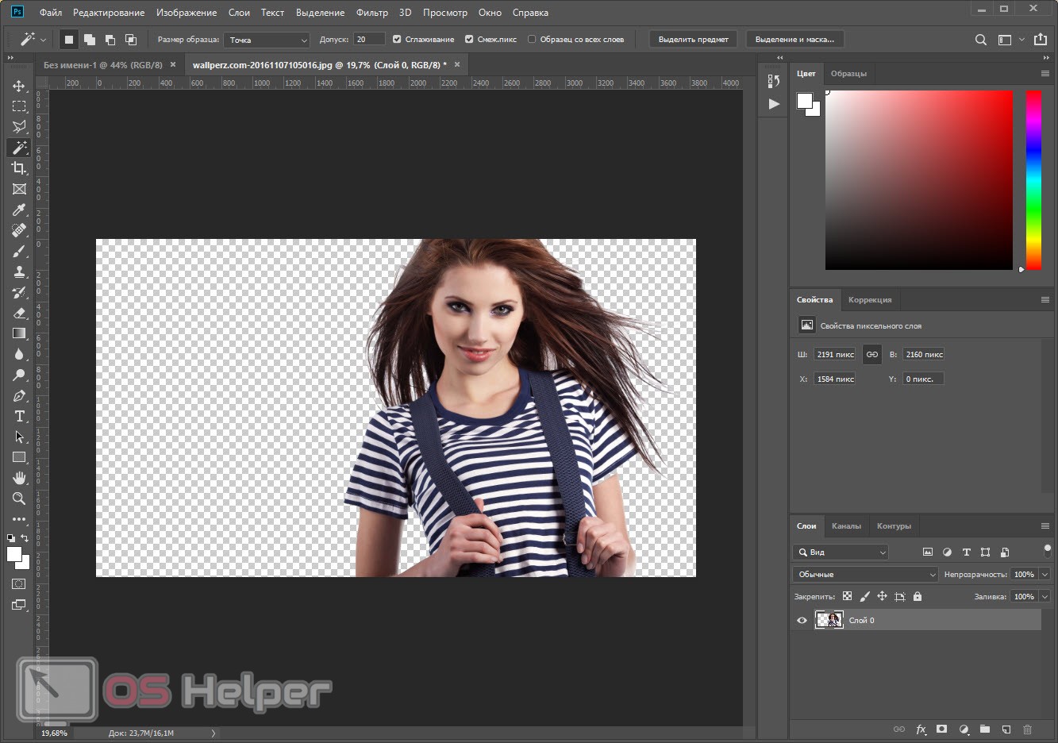Toggle link between width and height
The height and width of the screenshot is (743, 1058).
point(872,355)
